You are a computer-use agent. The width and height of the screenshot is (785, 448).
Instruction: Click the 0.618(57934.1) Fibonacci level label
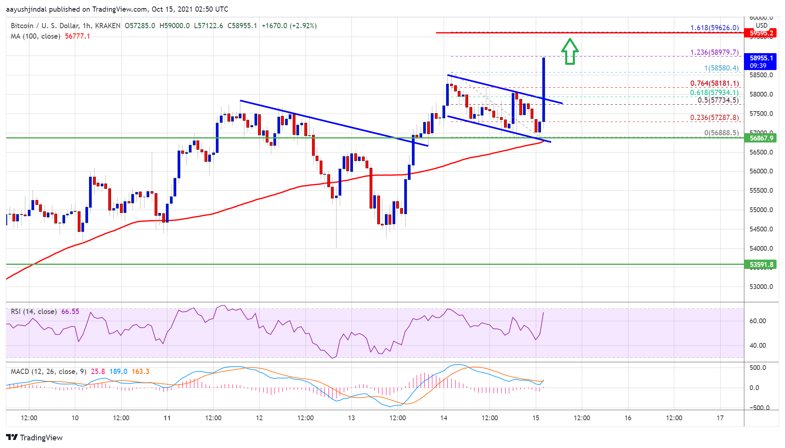pos(714,93)
